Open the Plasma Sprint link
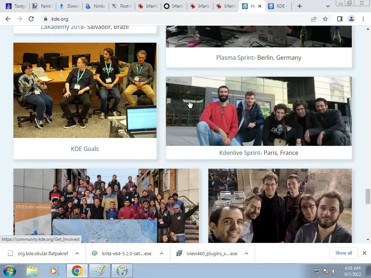This screenshot has width=371, height=278. pos(235,58)
